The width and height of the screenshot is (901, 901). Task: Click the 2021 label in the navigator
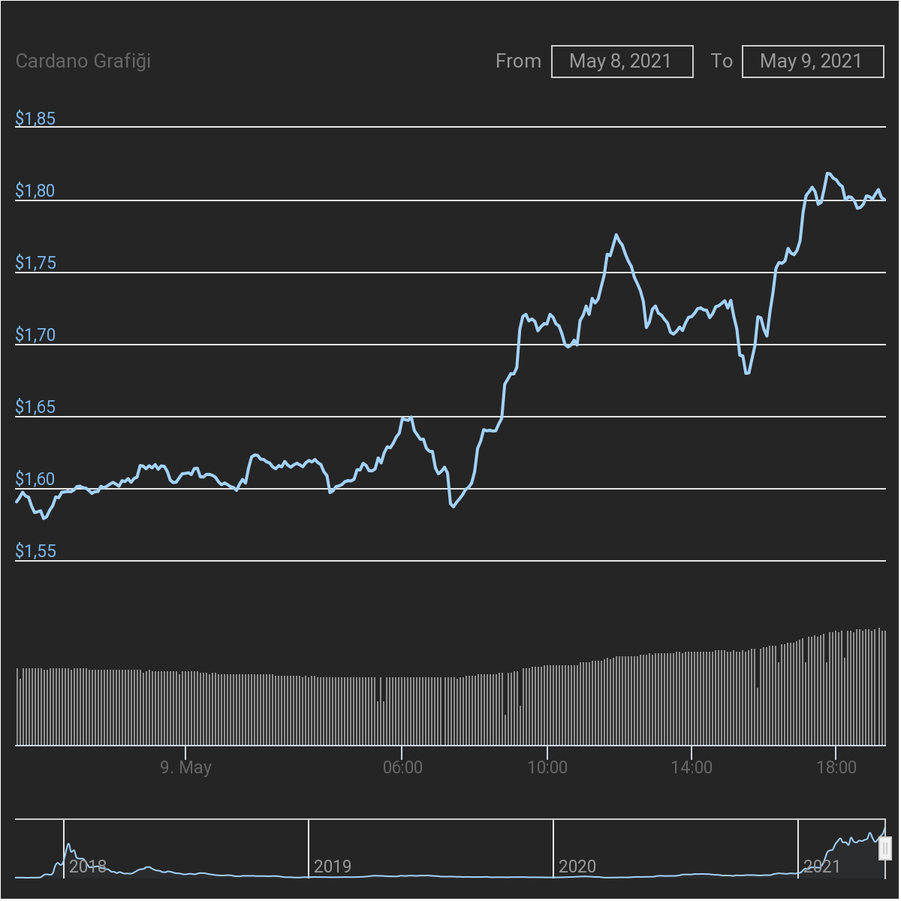(822, 866)
